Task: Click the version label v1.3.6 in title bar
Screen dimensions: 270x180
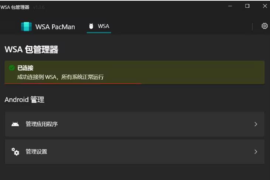Action: 39,7
